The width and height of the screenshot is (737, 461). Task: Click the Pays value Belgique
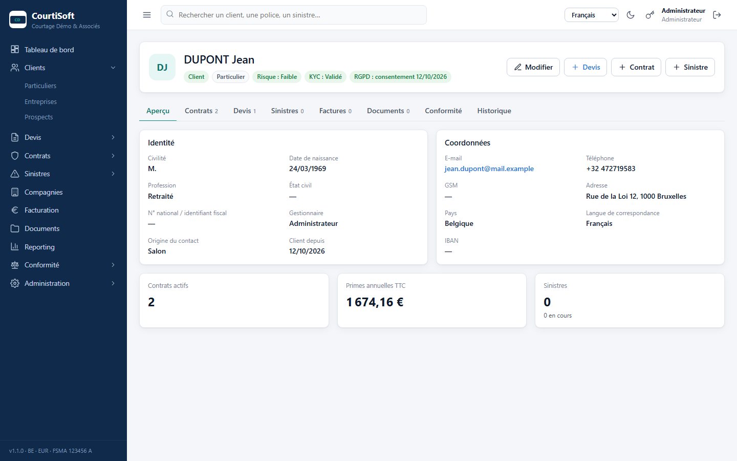459,223
